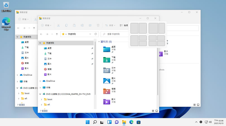Click the Delete trash icon in front window

tap(98, 25)
